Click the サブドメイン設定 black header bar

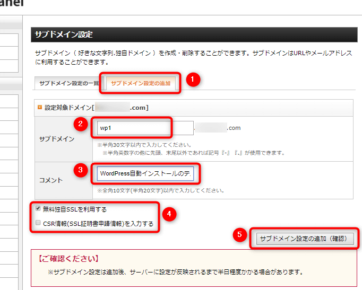click(x=194, y=34)
